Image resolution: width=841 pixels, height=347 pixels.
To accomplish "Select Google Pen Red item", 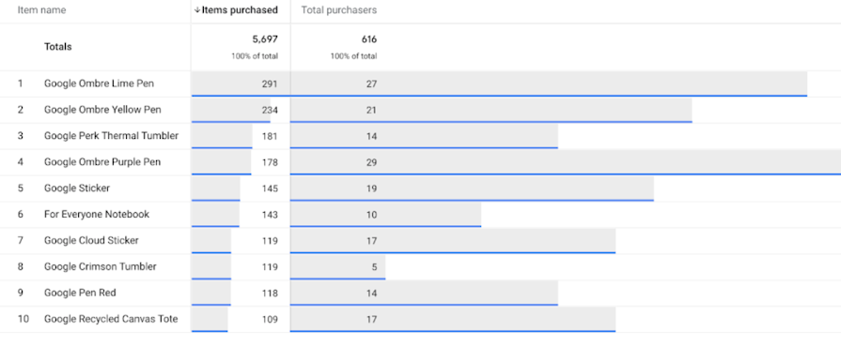I will (x=80, y=293).
